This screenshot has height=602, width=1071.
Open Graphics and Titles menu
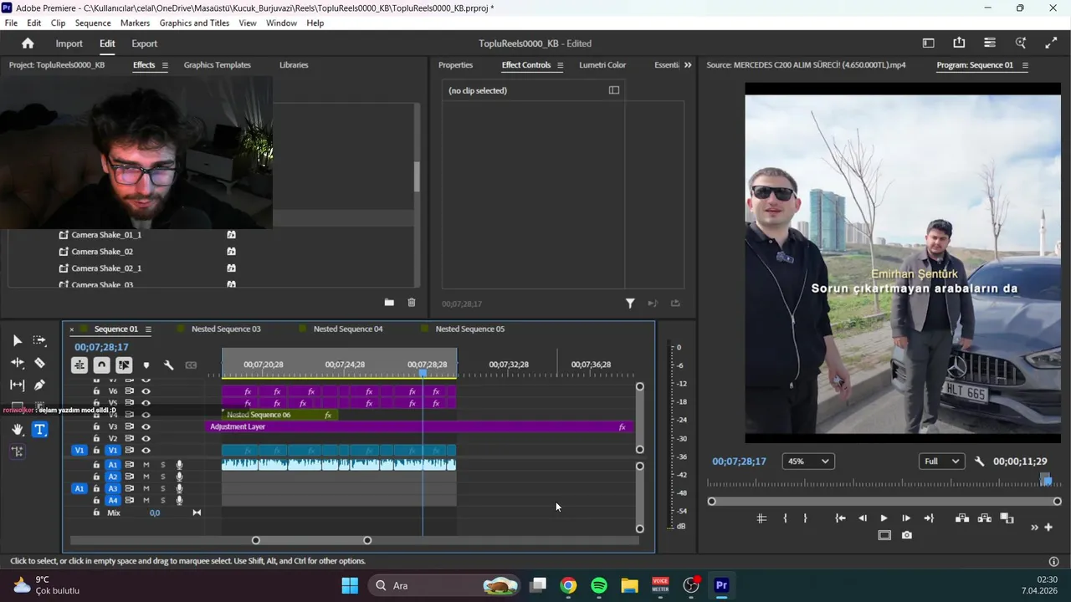[x=194, y=23]
